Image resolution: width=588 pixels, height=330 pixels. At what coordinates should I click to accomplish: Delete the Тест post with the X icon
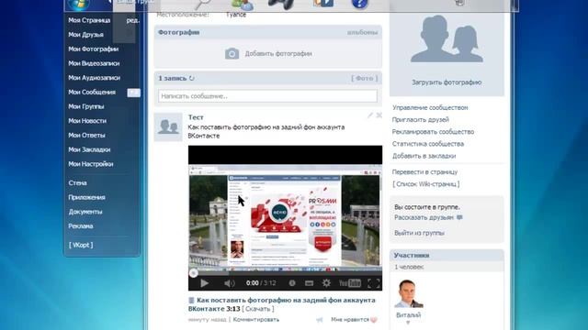click(379, 115)
